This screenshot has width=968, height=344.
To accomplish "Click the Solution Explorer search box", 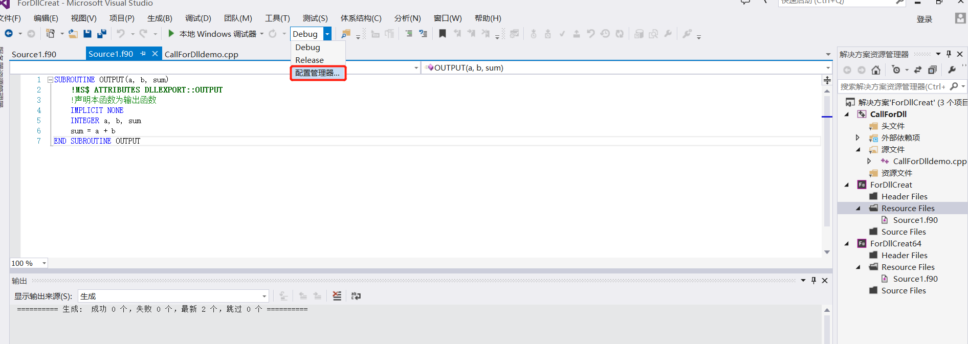I will click(x=893, y=87).
